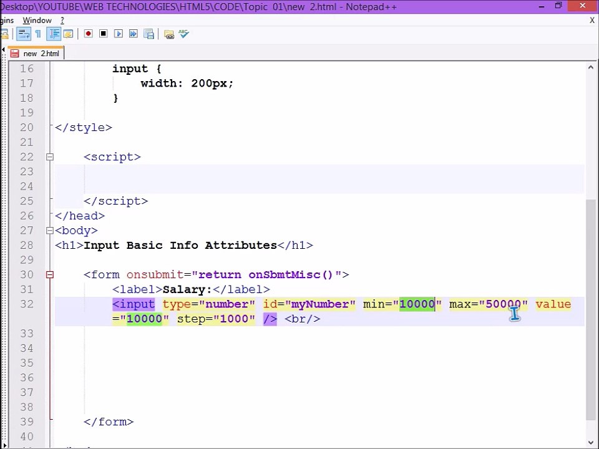
Task: Click the onsubmit attribute on form tag
Action: [x=155, y=274]
